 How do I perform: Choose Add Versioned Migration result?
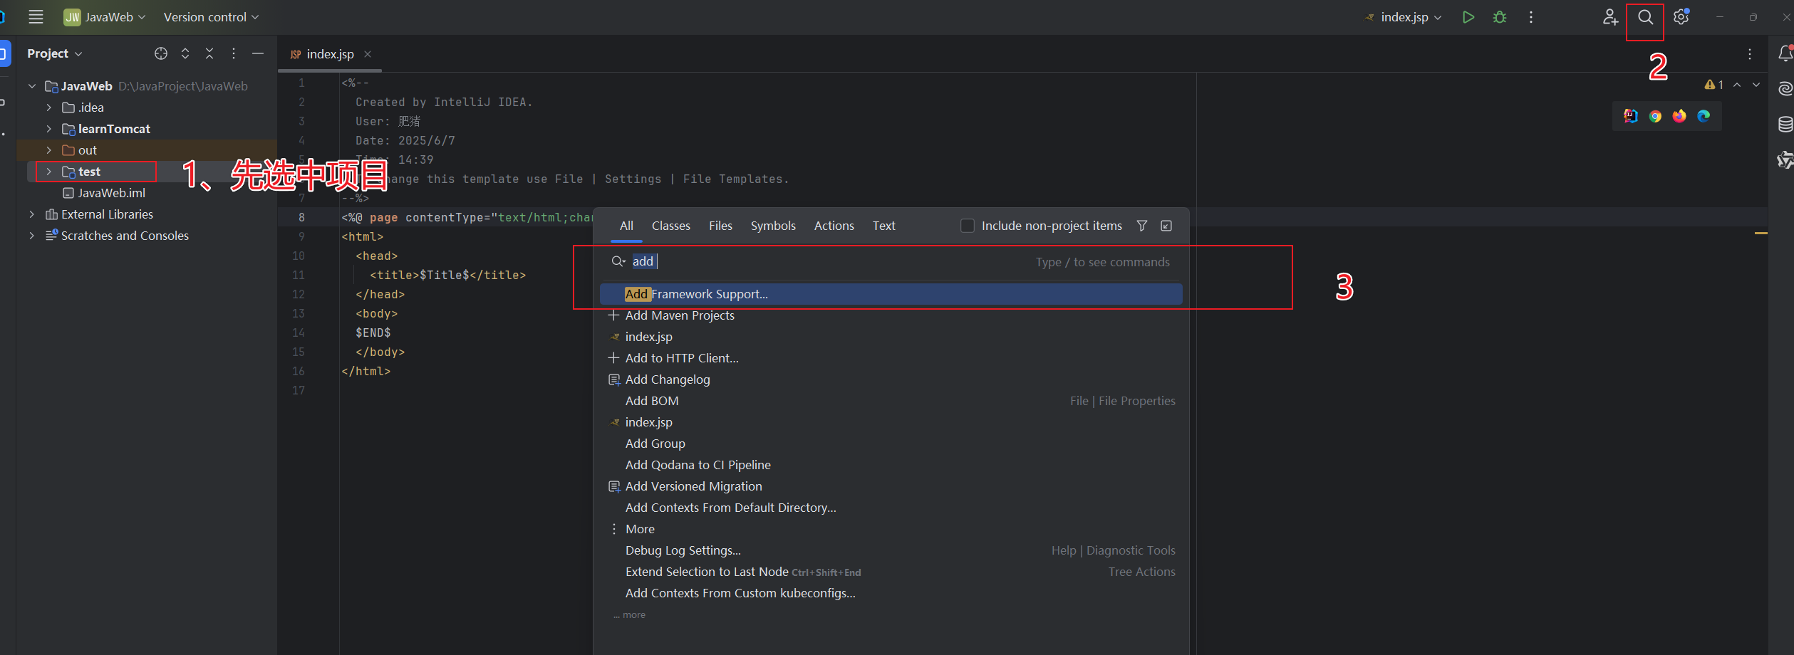[891, 486]
